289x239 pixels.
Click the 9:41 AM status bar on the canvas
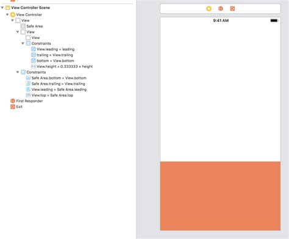point(221,21)
